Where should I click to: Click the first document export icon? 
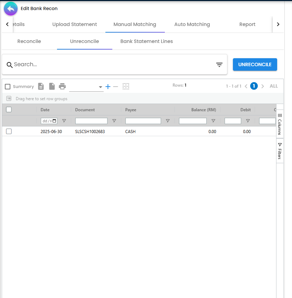pos(41,86)
